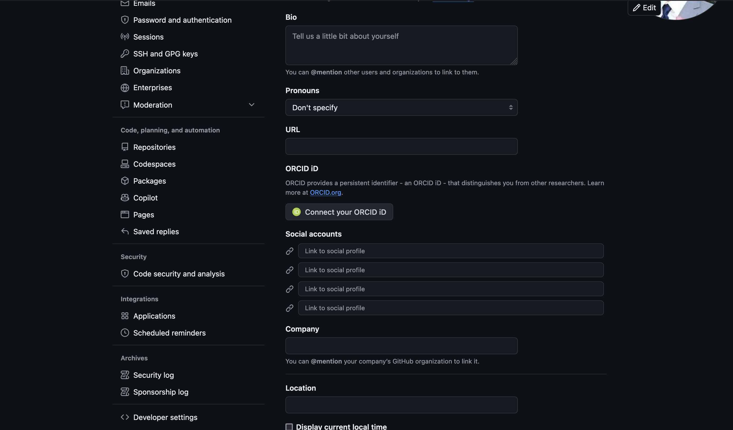Click the Codespaces icon in sidebar

(125, 164)
